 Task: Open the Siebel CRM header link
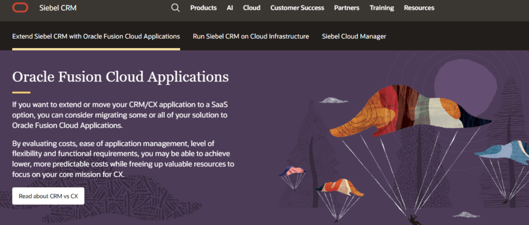tap(58, 8)
